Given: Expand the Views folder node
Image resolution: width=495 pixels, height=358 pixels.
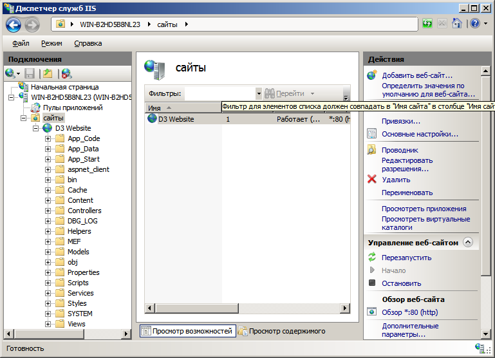Looking at the screenshot, I should pos(48,324).
